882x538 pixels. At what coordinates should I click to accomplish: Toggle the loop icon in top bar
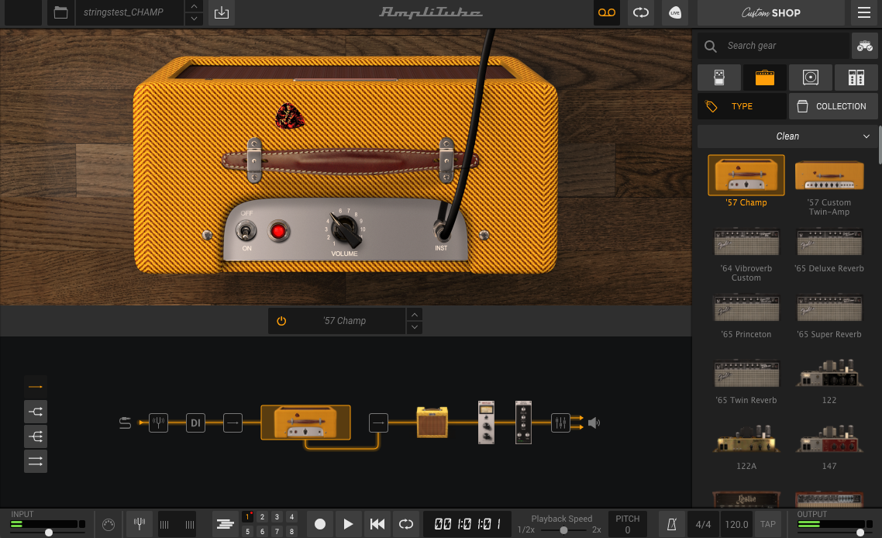[x=641, y=12]
